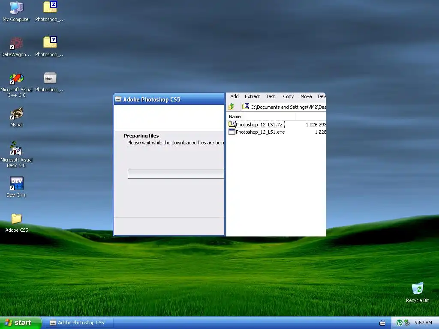The width and height of the screenshot is (439, 329).
Task: Click Copy in the 7-Zip toolbar
Action: click(x=288, y=96)
